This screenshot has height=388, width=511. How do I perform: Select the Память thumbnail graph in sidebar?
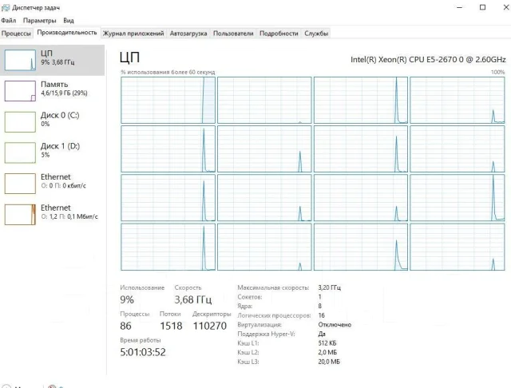pyautogui.click(x=20, y=91)
